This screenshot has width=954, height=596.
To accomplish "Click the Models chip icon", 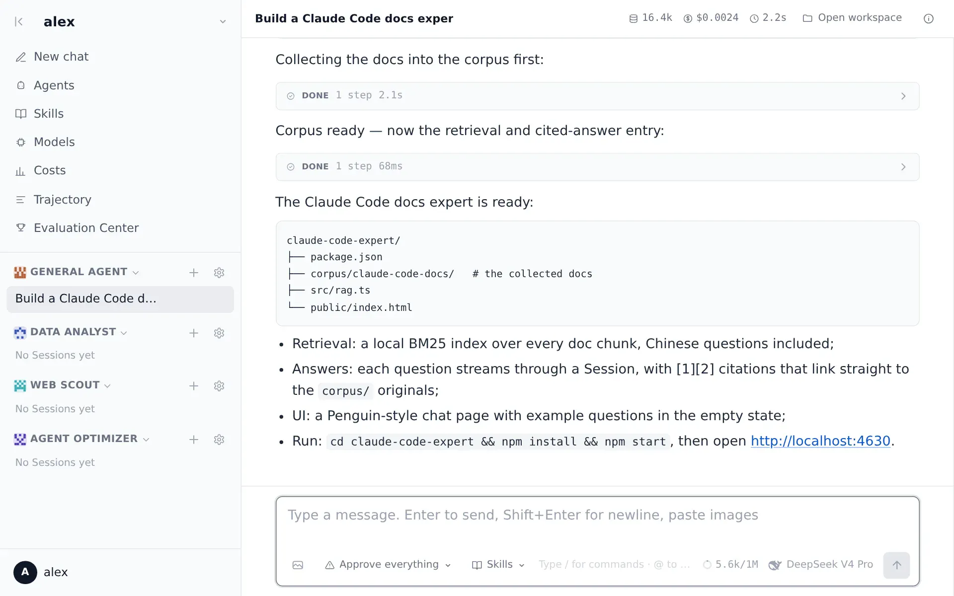I will pyautogui.click(x=21, y=142).
